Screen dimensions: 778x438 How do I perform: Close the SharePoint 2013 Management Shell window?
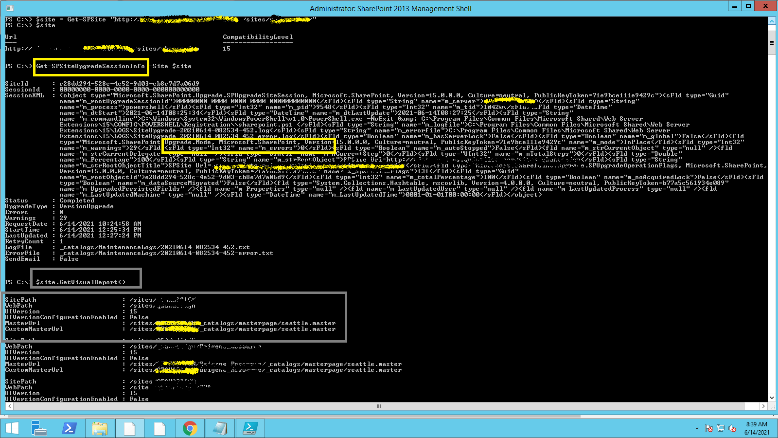(766, 6)
